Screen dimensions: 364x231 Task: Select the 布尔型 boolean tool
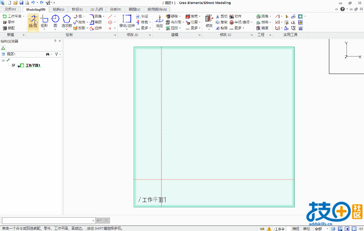174,22
